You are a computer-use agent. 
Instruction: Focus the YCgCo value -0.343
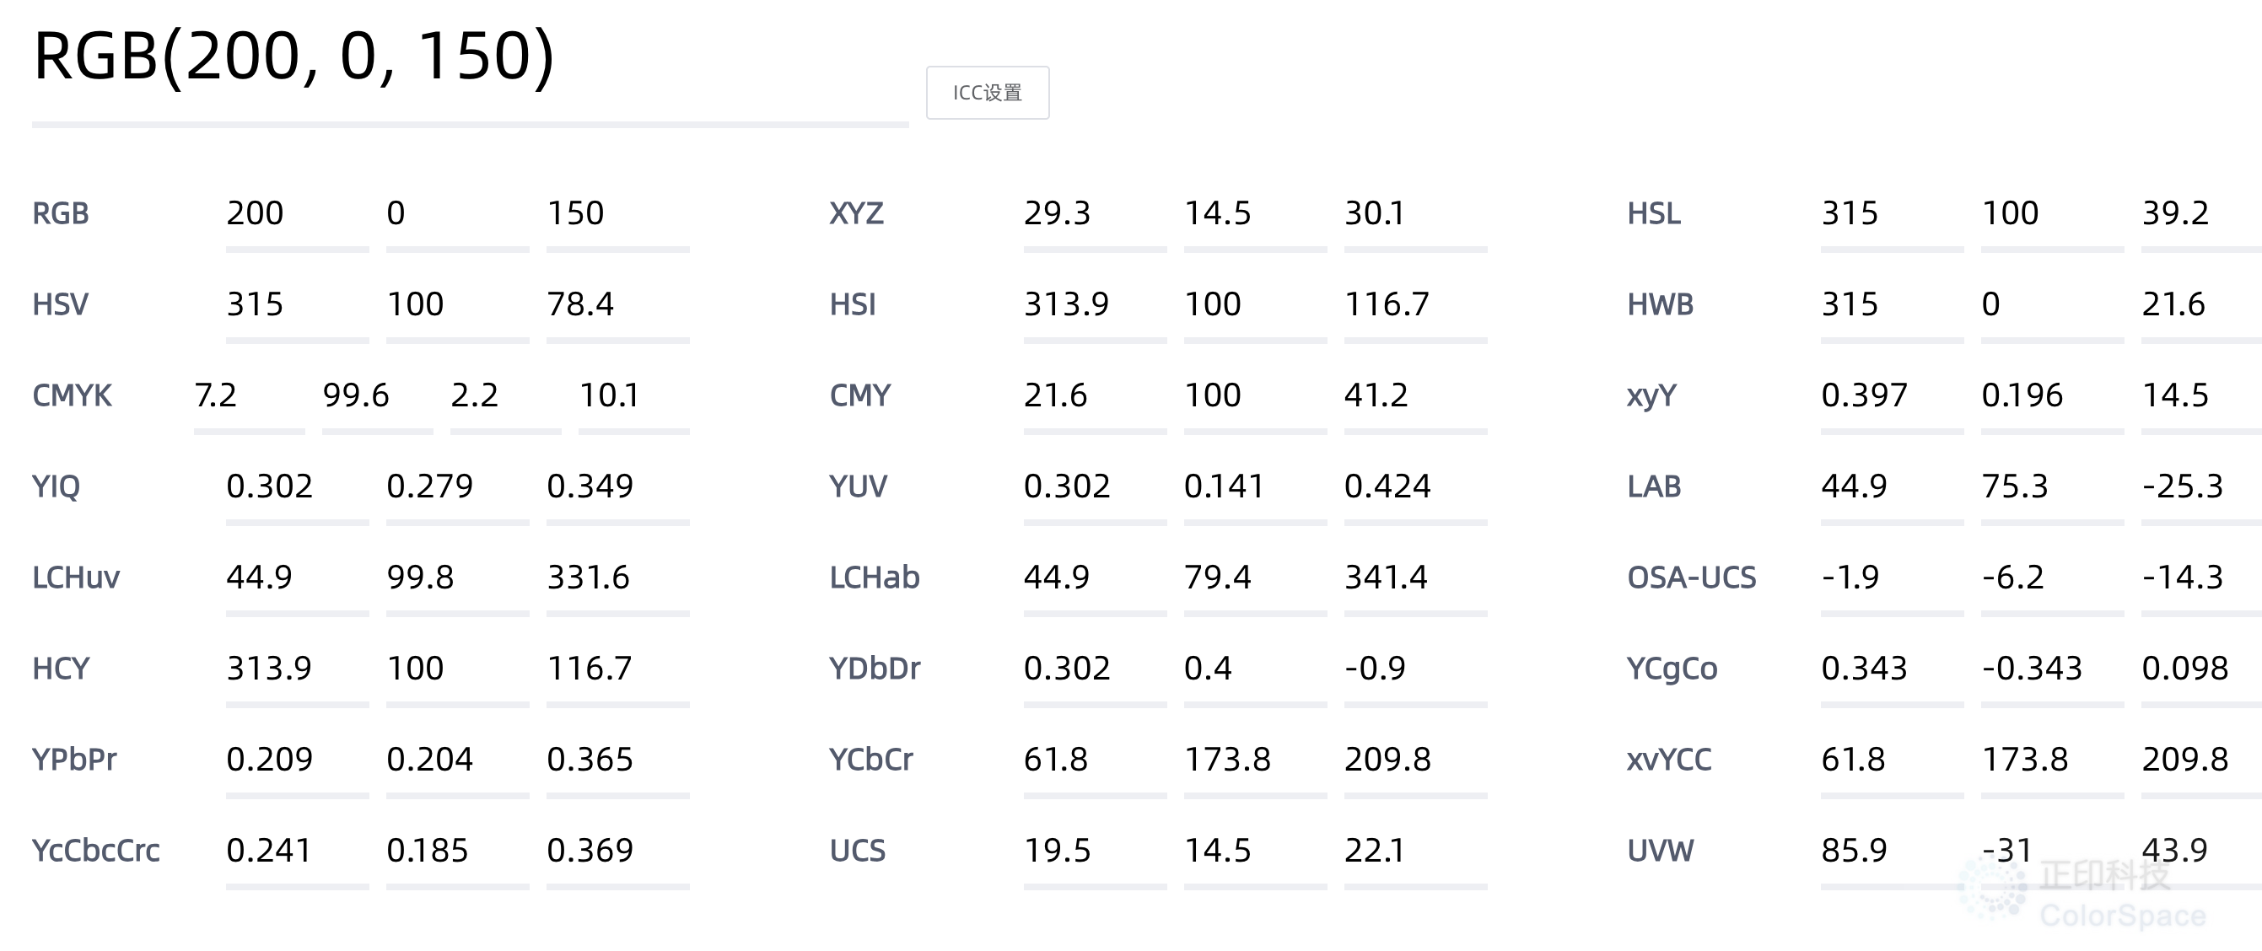tap(2052, 674)
